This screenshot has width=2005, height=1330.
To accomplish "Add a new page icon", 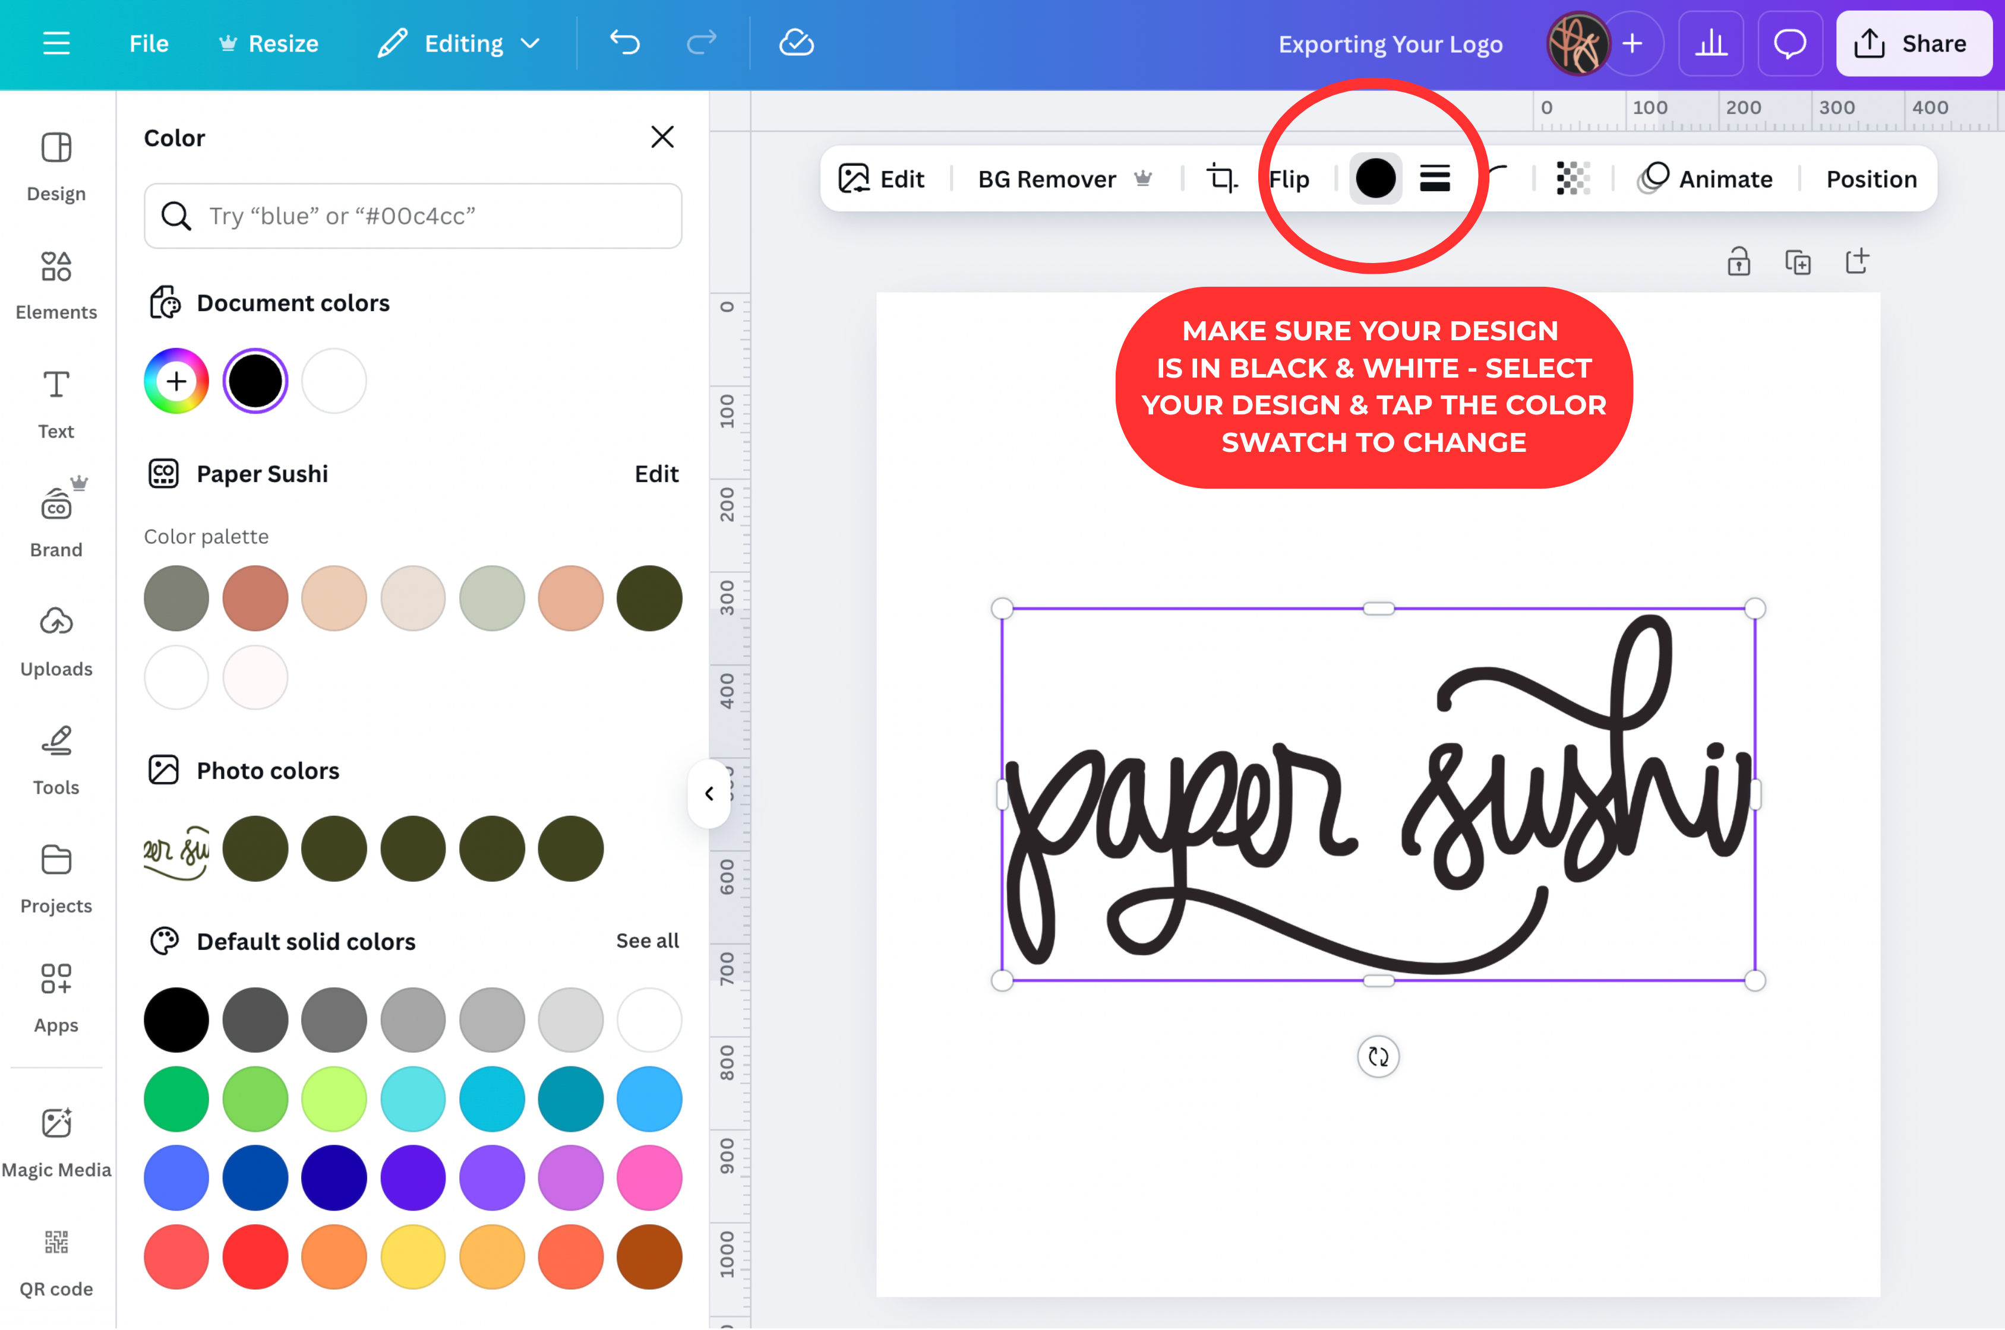I will pyautogui.click(x=1856, y=261).
